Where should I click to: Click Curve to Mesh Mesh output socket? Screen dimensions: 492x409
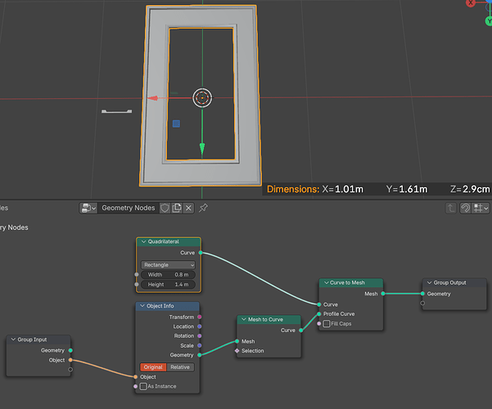(383, 294)
